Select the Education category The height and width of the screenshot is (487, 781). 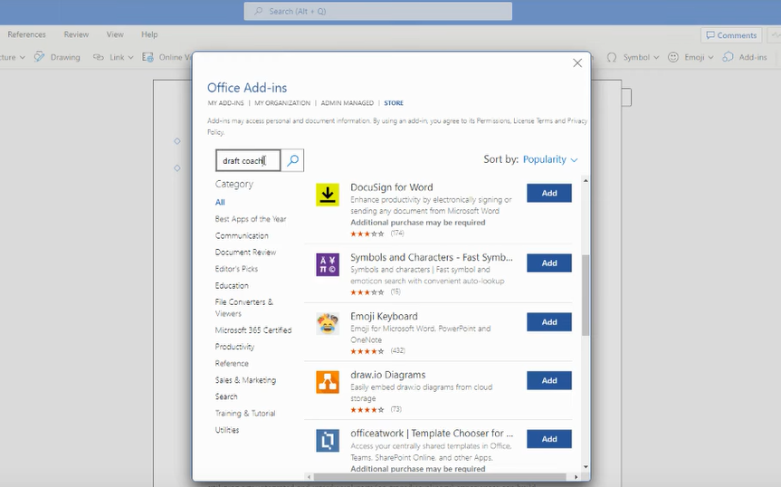click(232, 285)
